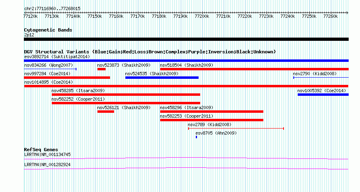This screenshot has height=192, width=360.
Task: Select the red nsv582253 loss bar
Action: coord(212,120)
